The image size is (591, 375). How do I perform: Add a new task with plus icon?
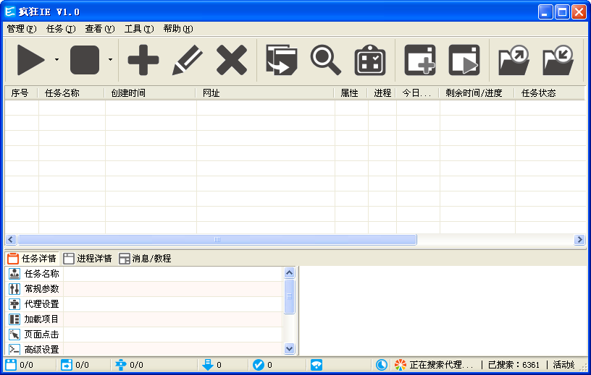coord(143,60)
